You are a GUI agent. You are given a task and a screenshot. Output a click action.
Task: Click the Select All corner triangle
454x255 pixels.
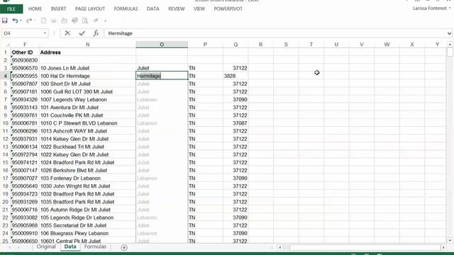pos(8,45)
